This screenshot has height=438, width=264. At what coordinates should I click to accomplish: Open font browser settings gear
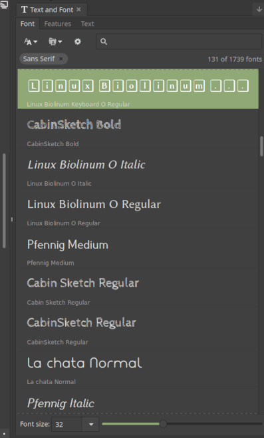coord(78,41)
